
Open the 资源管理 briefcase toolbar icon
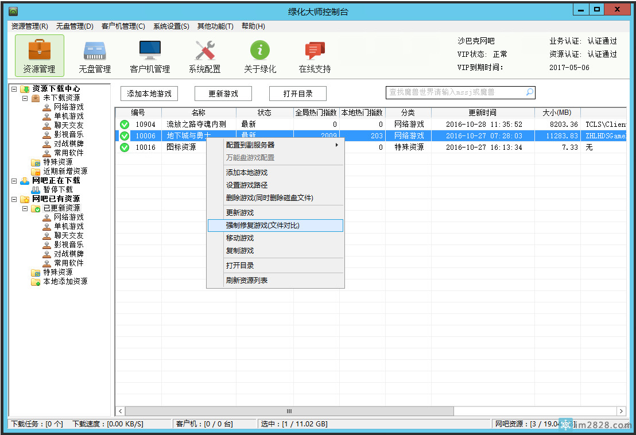pyautogui.click(x=39, y=56)
